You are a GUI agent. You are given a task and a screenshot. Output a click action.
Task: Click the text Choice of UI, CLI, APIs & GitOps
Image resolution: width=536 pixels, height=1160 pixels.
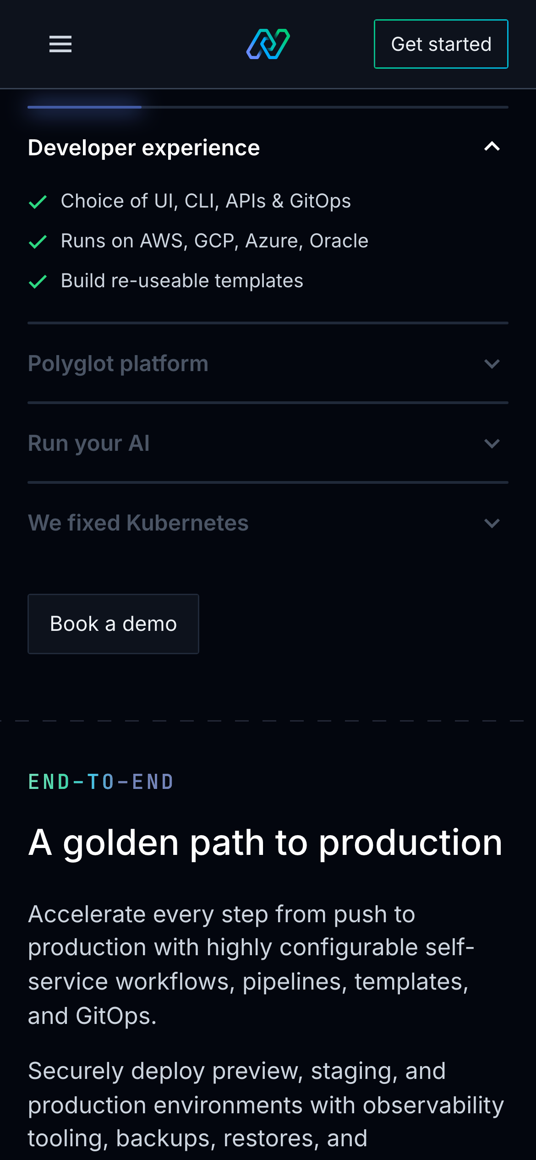(206, 201)
